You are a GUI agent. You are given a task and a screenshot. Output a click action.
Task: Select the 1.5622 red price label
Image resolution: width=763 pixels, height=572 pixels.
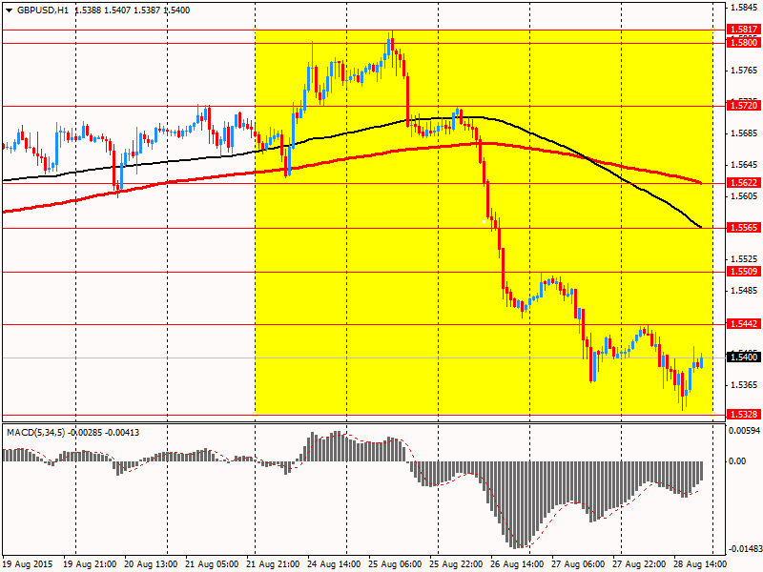(x=743, y=183)
